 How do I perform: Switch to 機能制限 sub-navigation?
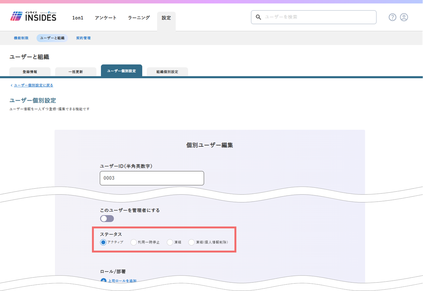tap(21, 38)
